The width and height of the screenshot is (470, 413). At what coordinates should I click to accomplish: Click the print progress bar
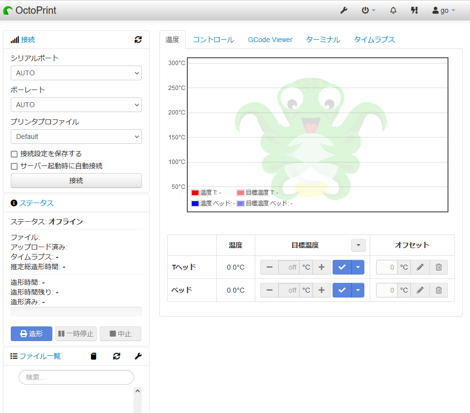[76, 312]
